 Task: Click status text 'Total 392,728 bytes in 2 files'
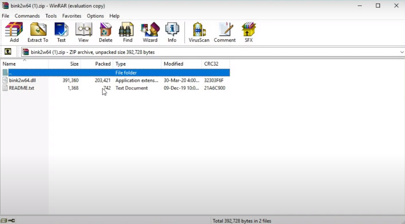[242, 221]
